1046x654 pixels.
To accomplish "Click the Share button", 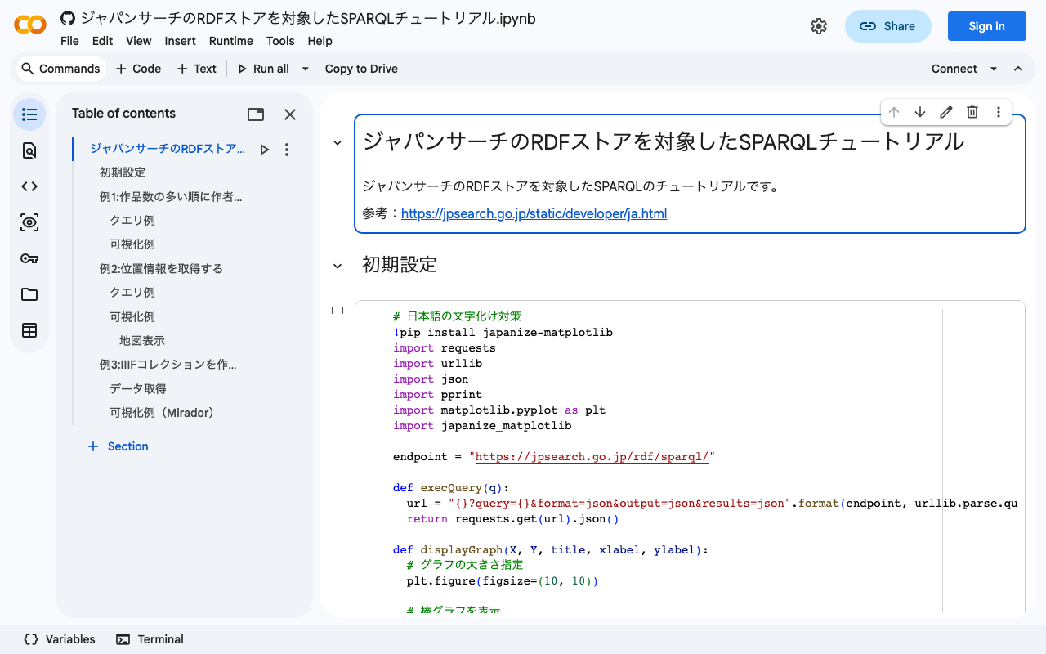I will point(888,25).
